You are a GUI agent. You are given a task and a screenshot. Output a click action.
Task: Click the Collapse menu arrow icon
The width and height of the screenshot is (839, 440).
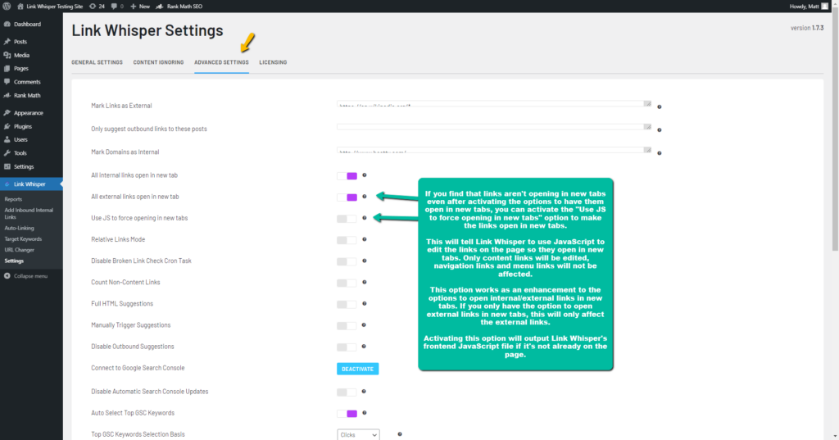7,276
